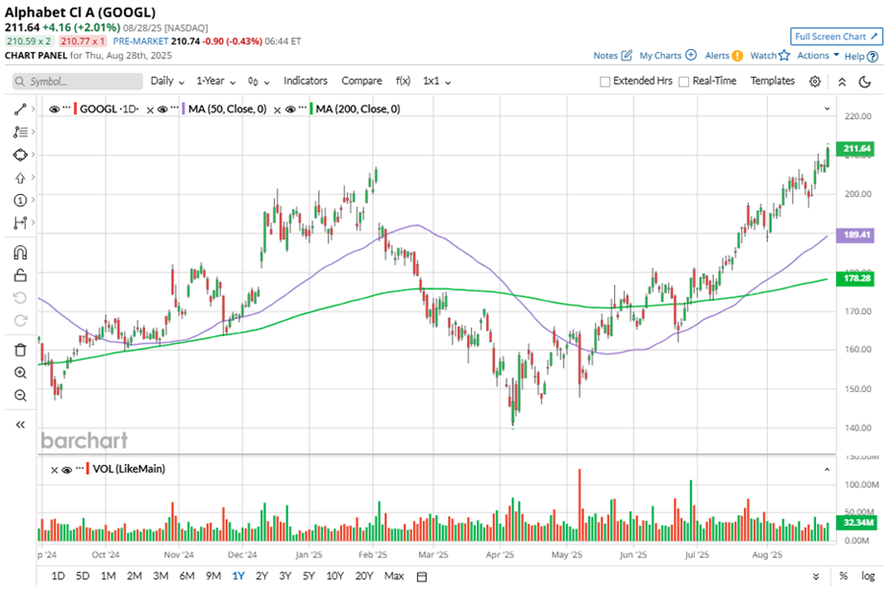Open the GOOGL series options ellipsis

point(67,108)
